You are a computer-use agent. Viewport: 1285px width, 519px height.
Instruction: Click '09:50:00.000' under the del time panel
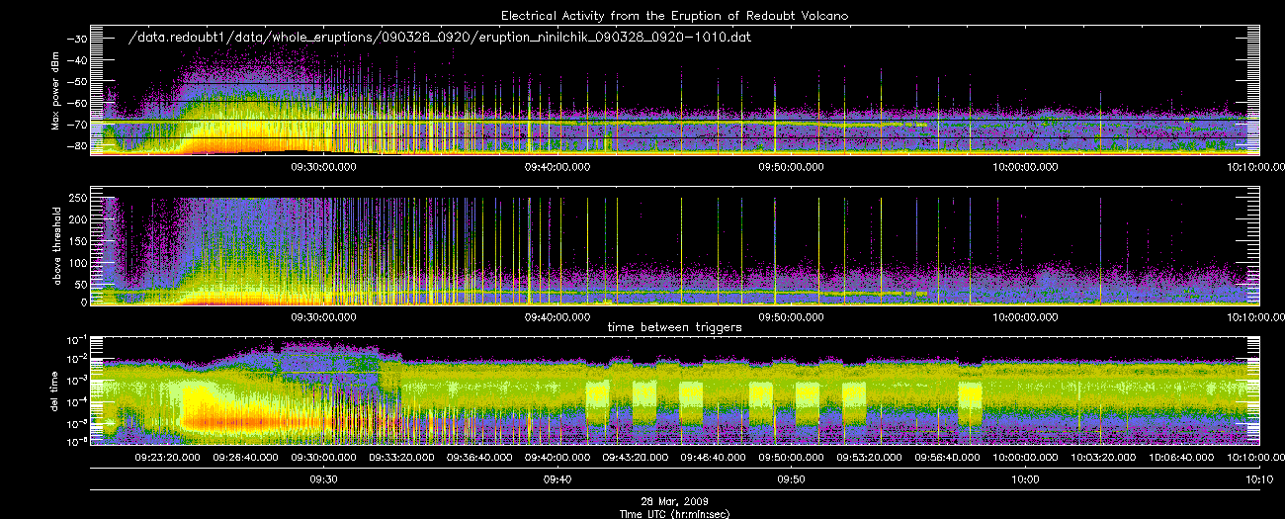791,458
